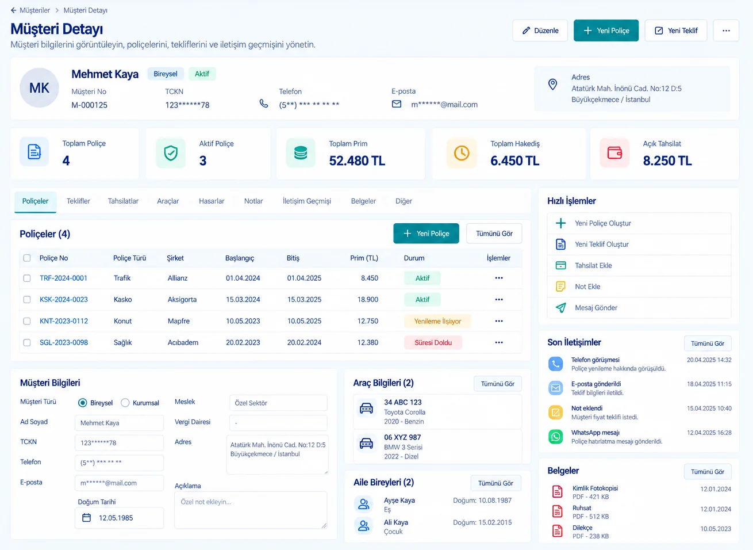Click the Müşteriler breadcrumb link
Viewport: 753px width, 550px height.
[34, 10]
